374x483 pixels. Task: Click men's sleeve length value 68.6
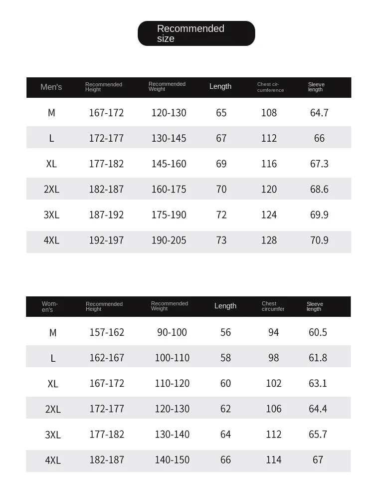319,189
